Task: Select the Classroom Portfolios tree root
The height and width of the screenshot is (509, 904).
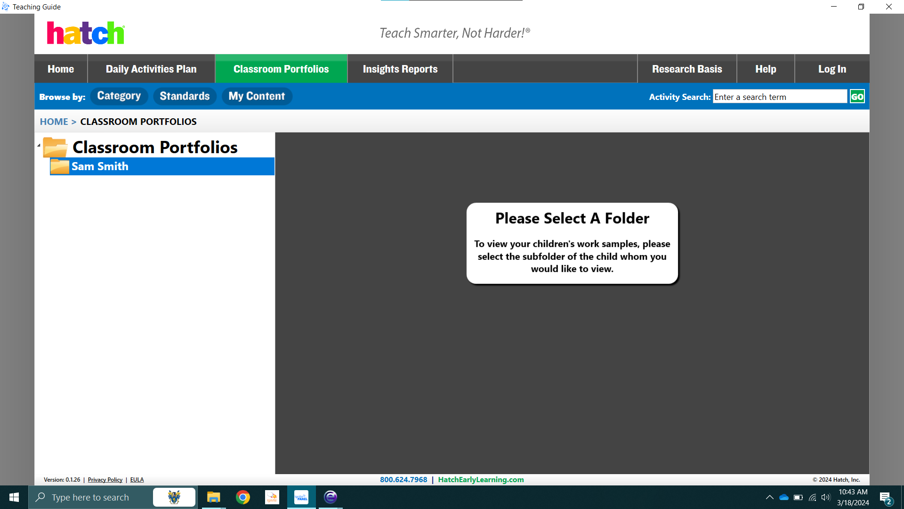Action: tap(155, 147)
